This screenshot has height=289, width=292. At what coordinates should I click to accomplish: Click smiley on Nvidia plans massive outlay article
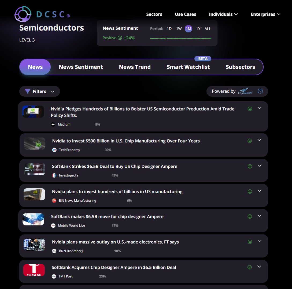pyautogui.click(x=250, y=242)
